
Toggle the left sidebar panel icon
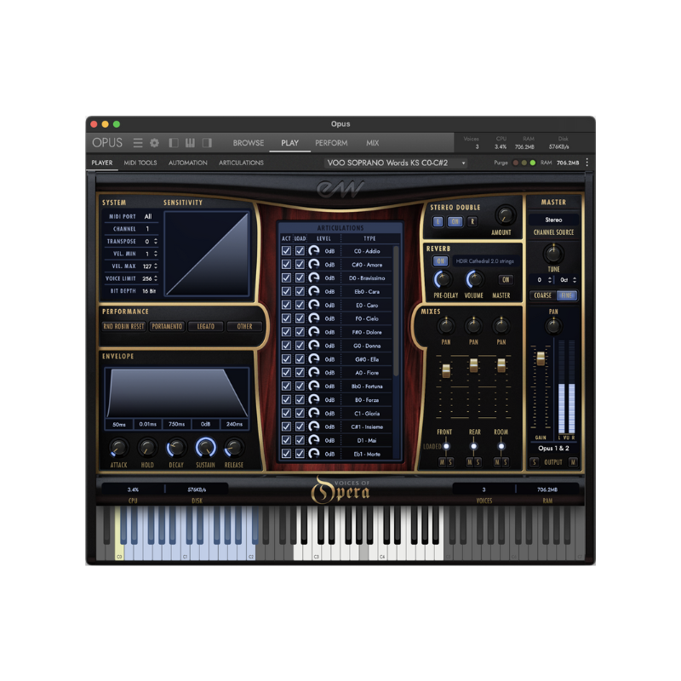(x=174, y=143)
